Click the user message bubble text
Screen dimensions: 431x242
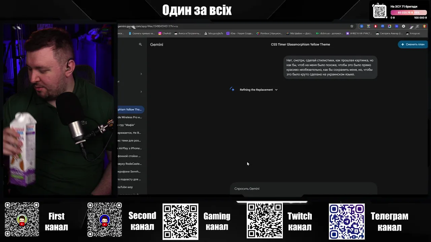pyautogui.click(x=330, y=67)
